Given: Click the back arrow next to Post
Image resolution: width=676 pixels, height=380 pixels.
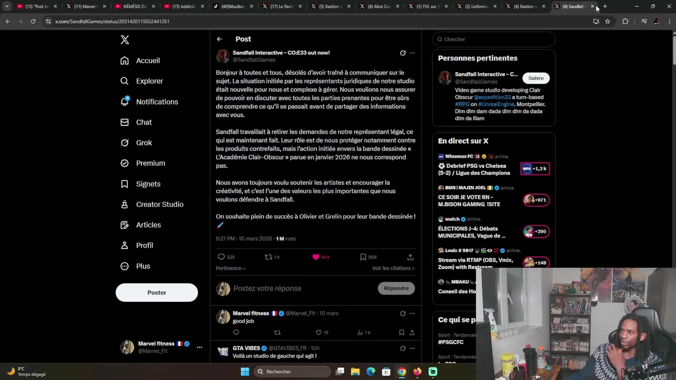Looking at the screenshot, I should (x=220, y=39).
